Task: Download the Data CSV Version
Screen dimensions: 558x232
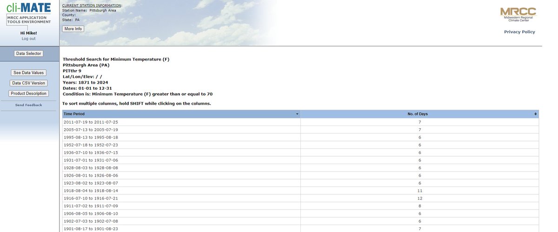Action: [x=28, y=83]
